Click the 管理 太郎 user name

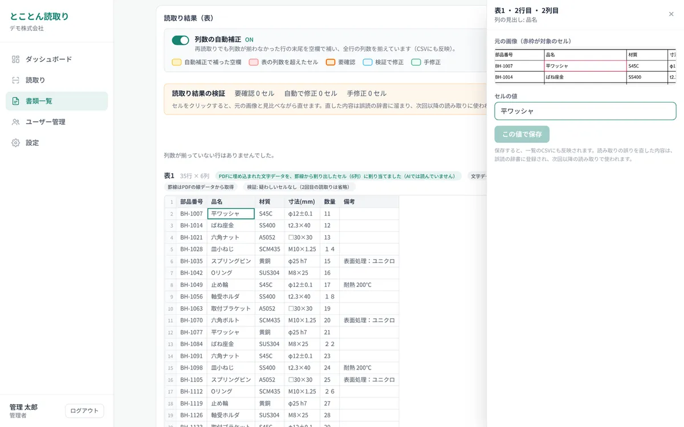(23, 407)
